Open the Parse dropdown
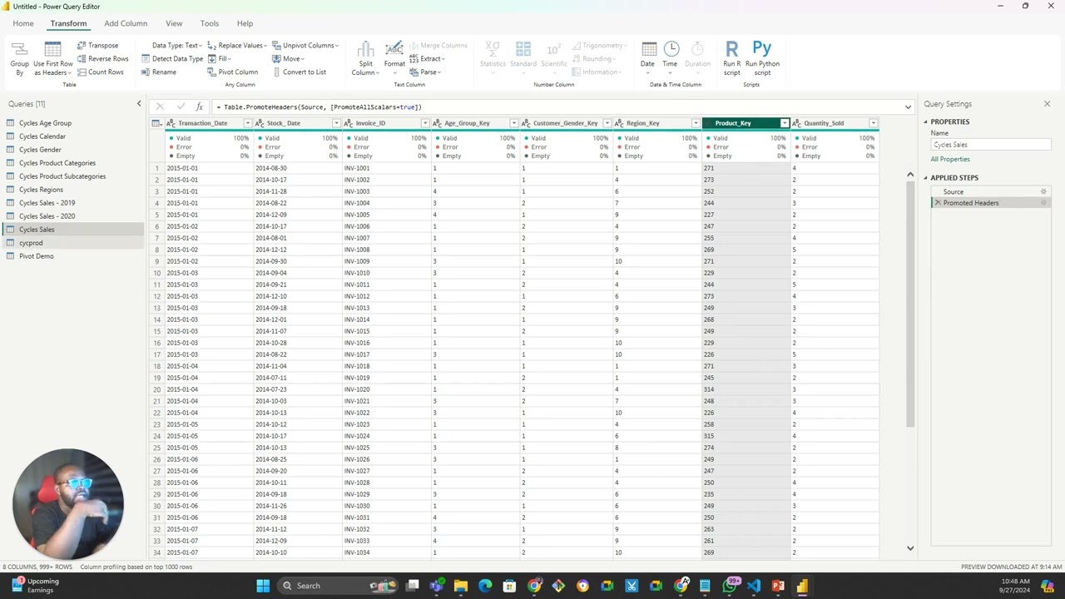Screen dimensions: 1065x599 click(x=425, y=72)
